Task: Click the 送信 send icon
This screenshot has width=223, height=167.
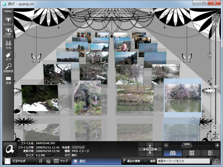Action: 9,79
